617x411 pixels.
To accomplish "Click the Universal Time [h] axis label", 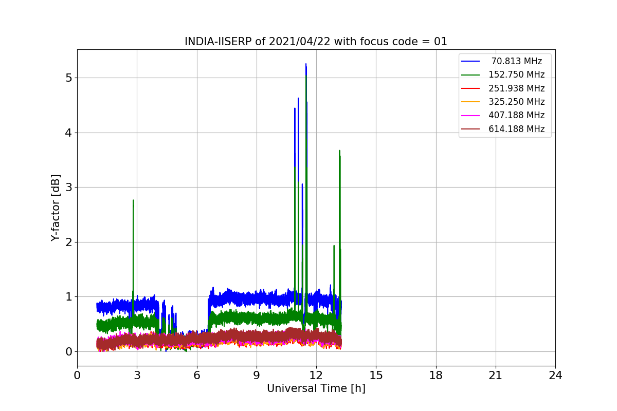I will pos(316,389).
